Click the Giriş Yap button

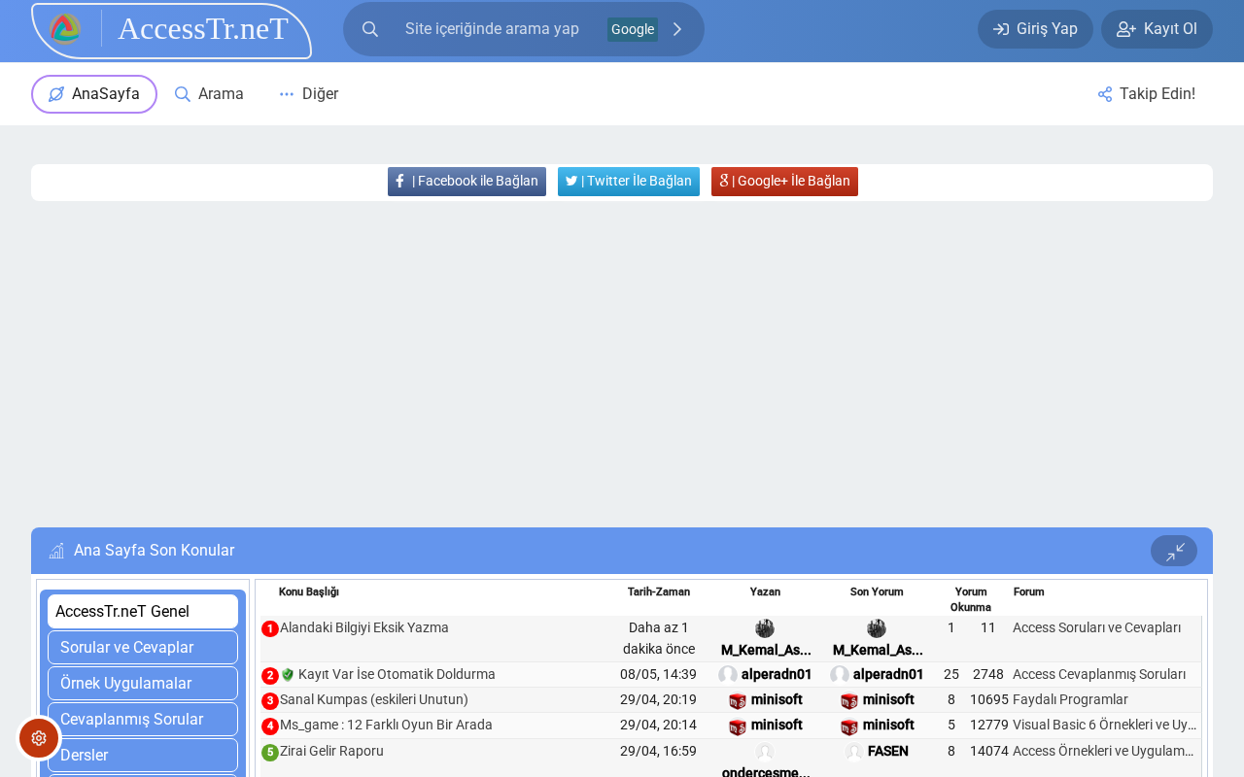click(x=1035, y=29)
